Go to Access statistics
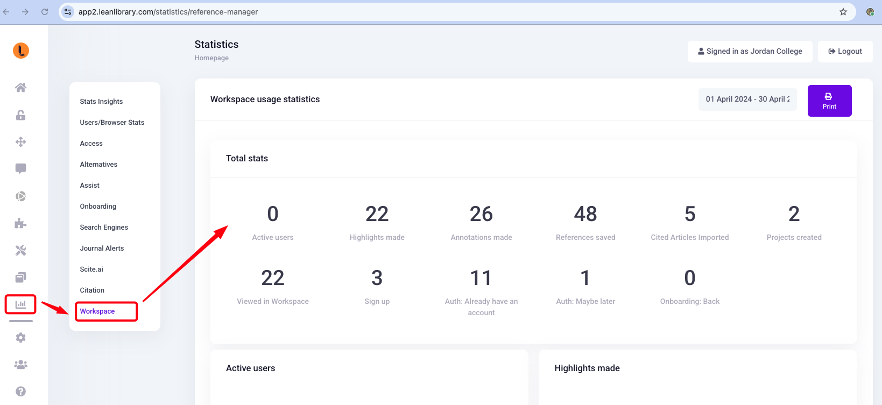882x405 pixels. click(x=91, y=144)
